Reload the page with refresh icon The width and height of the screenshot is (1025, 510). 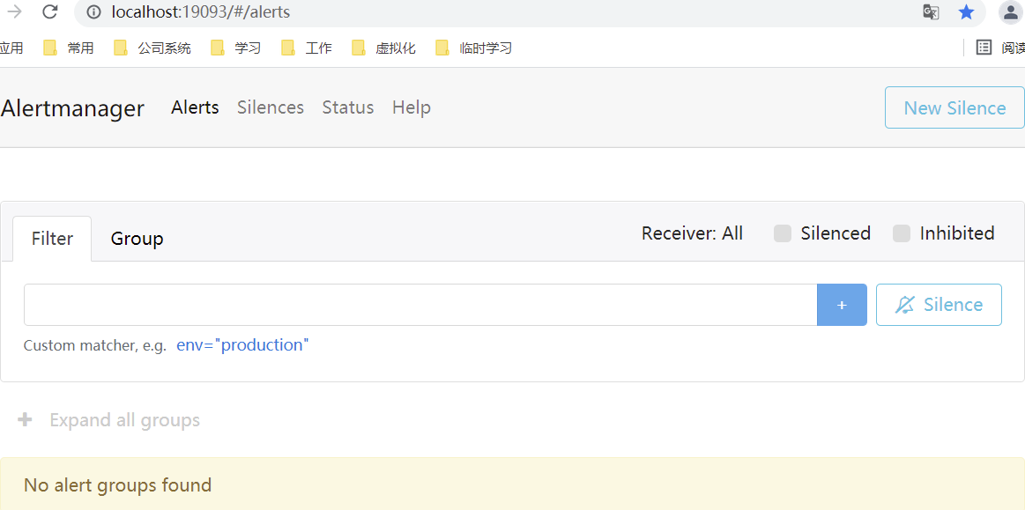pyautogui.click(x=49, y=11)
